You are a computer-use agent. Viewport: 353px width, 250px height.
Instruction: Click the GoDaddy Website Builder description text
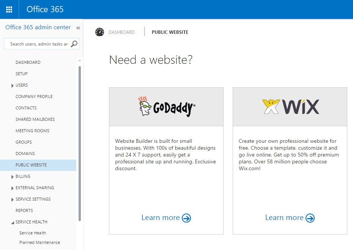tap(165, 155)
